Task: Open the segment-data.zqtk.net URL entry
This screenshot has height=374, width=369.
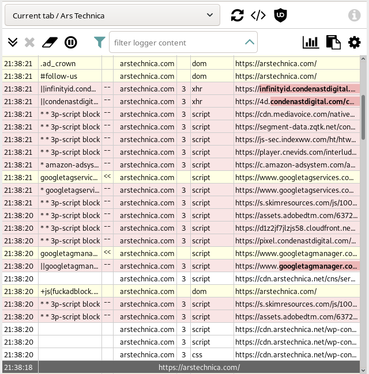Action: pyautogui.click(x=297, y=127)
